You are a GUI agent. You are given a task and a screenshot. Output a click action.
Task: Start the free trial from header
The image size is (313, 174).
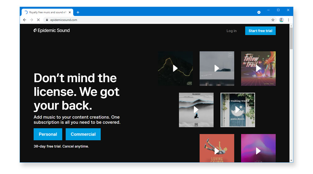260,31
